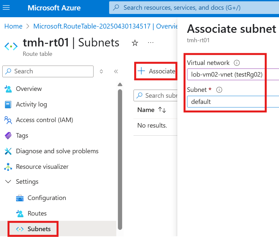Click the search magnifier icon in top bar
Viewport: 279px width, 237px height.
click(x=116, y=8)
